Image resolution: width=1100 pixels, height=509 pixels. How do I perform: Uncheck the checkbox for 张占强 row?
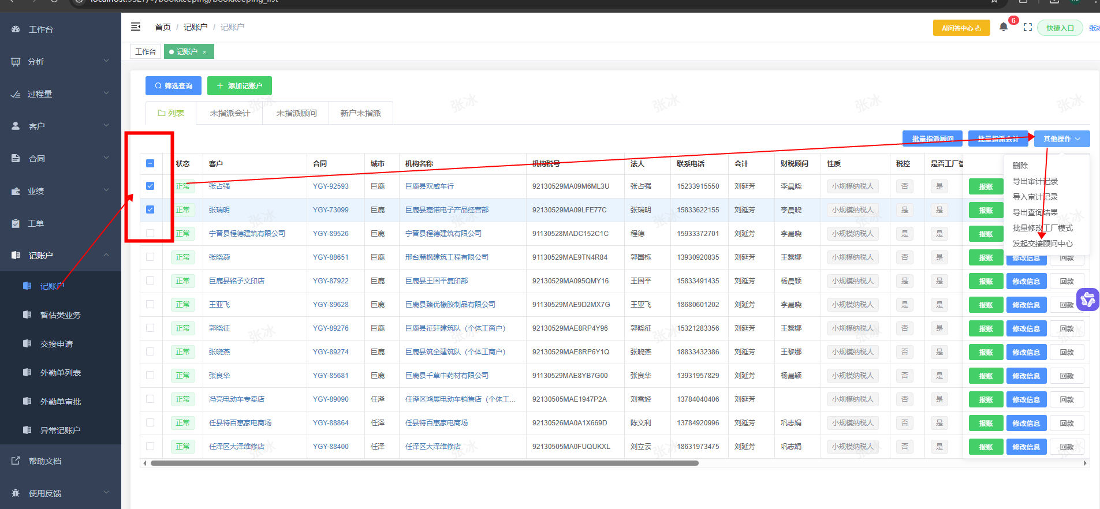(x=150, y=186)
